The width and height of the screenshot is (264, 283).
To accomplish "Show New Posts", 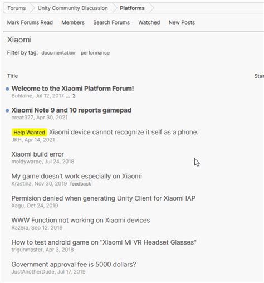I will (182, 22).
